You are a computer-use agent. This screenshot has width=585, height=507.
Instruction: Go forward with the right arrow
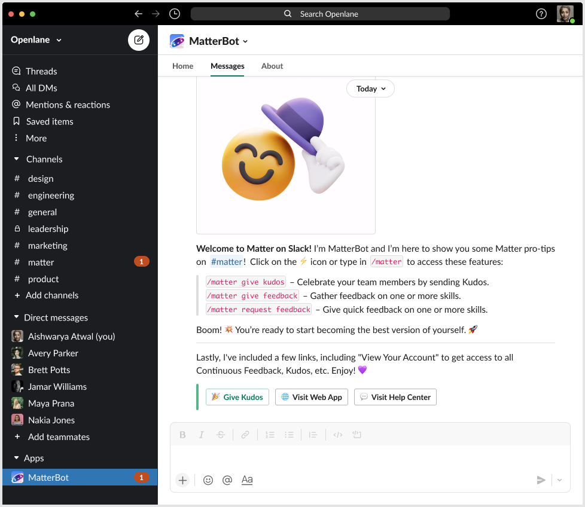pos(156,14)
